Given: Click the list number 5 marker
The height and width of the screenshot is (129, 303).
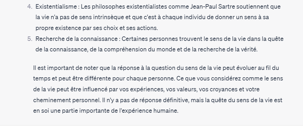Looking at the screenshot, I should [30, 39].
